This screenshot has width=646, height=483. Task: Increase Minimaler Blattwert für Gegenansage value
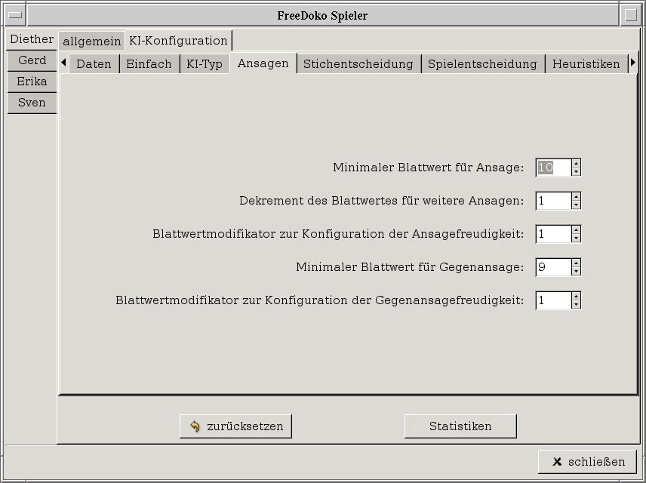coord(577,263)
